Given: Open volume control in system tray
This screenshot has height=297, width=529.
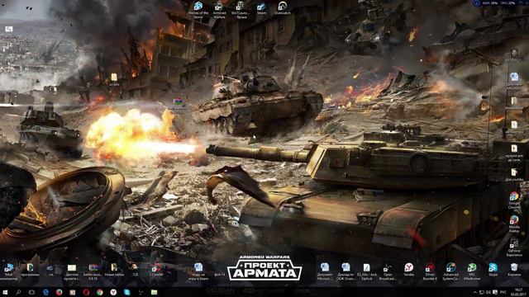Looking at the screenshot, I should pyautogui.click(x=488, y=292).
